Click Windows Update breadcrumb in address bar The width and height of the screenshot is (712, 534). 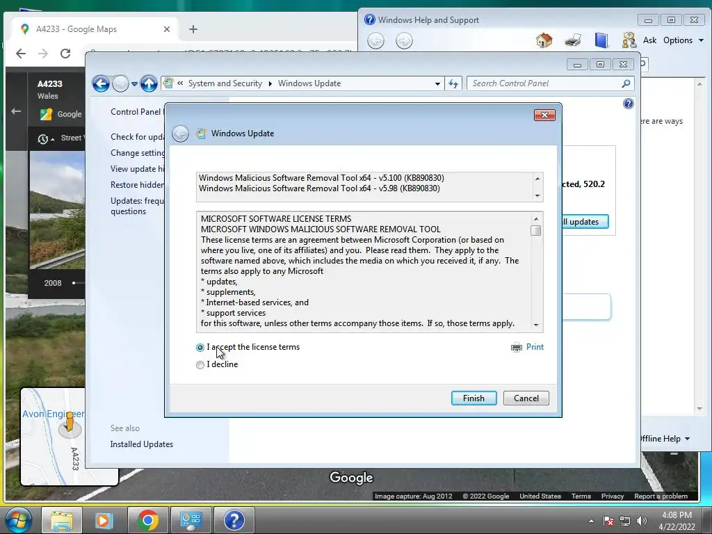pyautogui.click(x=309, y=83)
